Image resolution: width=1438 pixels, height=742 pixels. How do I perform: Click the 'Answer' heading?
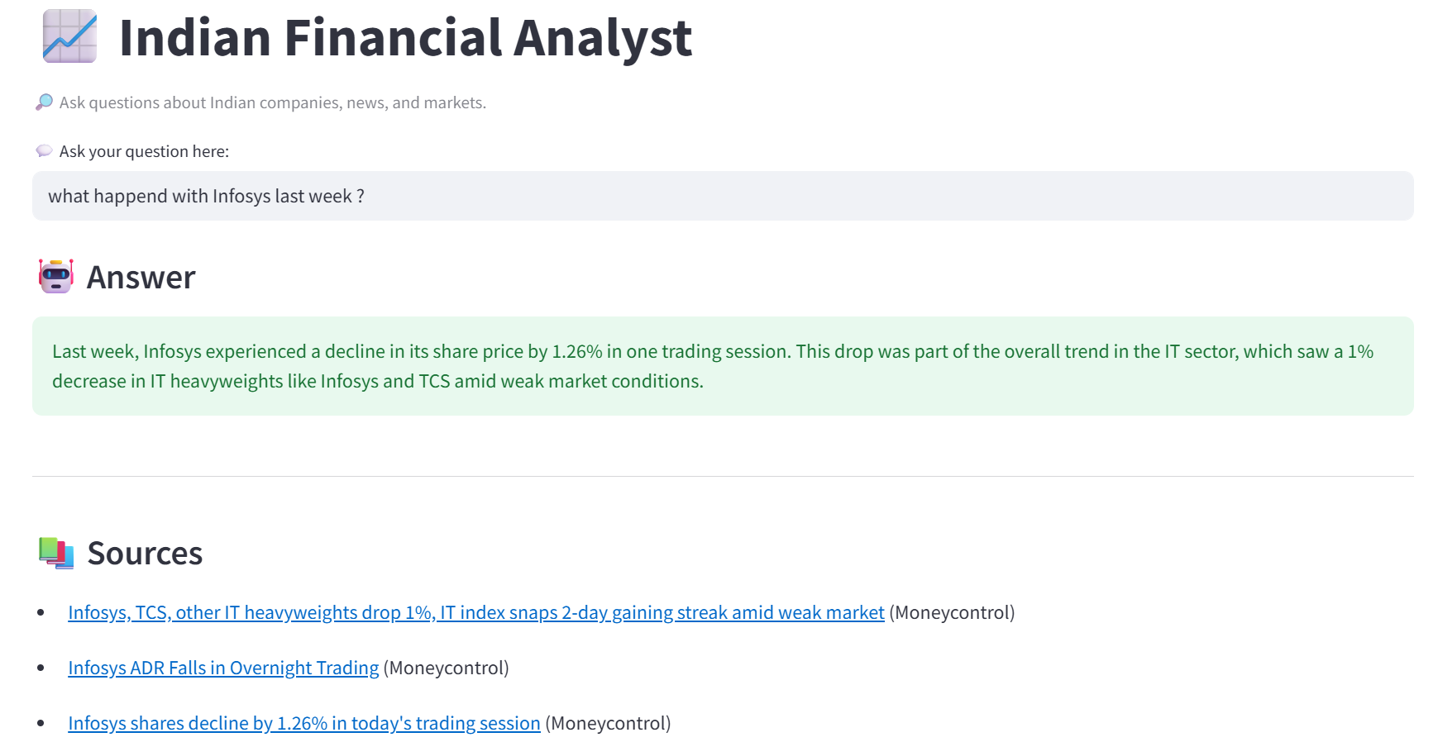[x=141, y=277]
